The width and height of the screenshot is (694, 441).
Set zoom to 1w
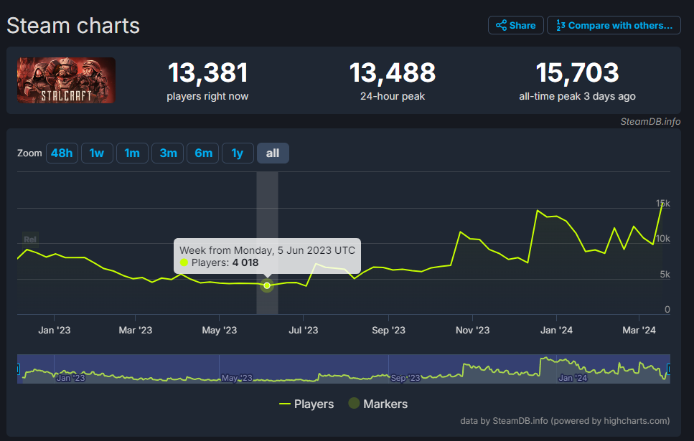(x=97, y=153)
